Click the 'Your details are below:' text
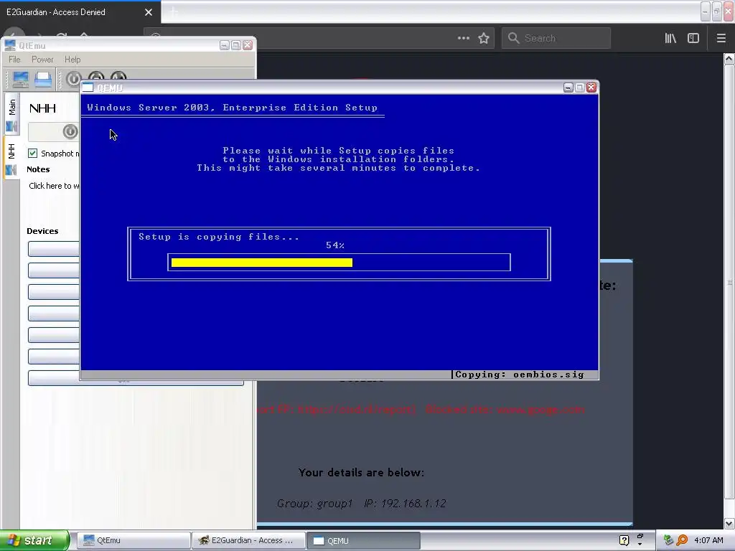The width and height of the screenshot is (735, 551). (x=361, y=472)
